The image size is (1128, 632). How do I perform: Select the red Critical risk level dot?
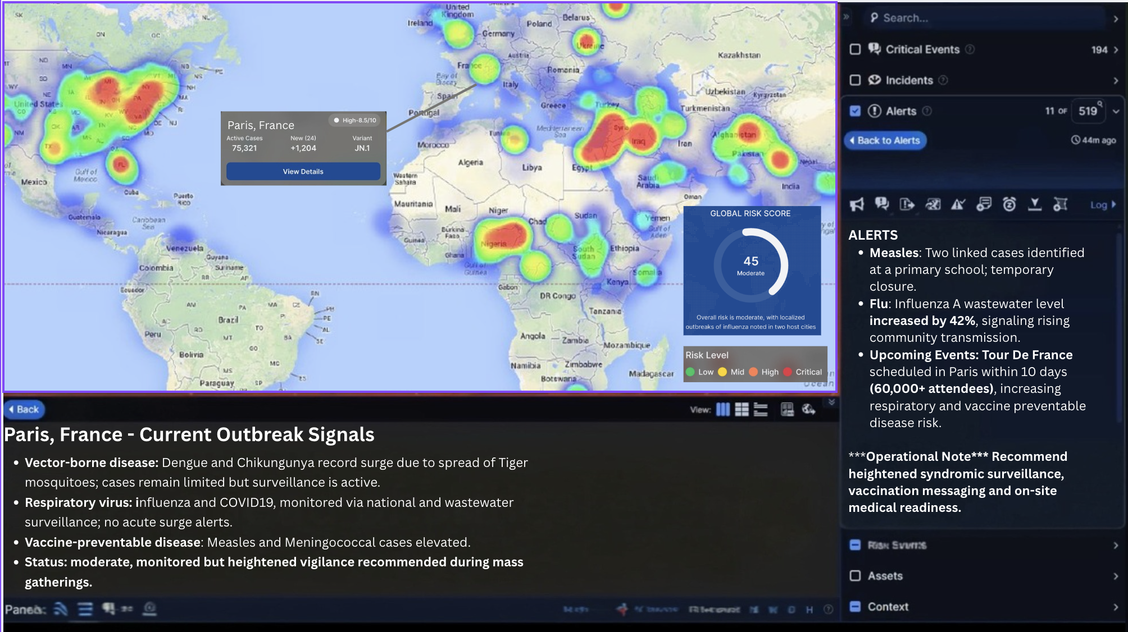pos(788,372)
